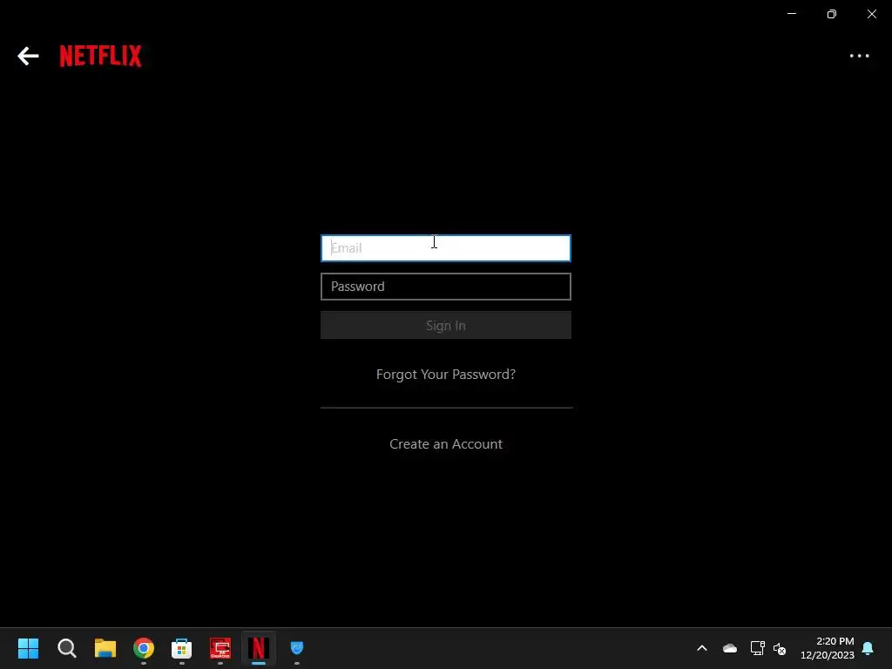Click the Netflix logo
The image size is (892, 669).
[101, 56]
